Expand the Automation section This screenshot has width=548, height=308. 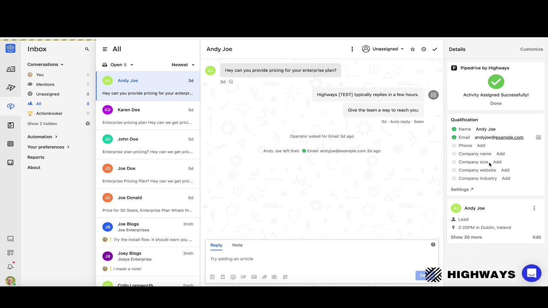coord(42,137)
